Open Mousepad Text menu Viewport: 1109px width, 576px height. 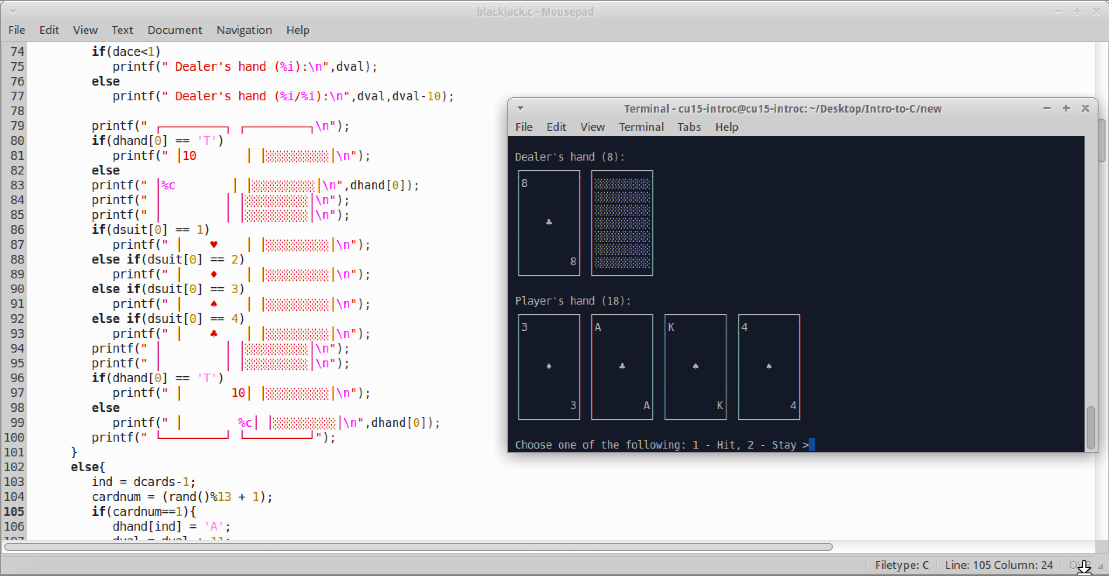coord(122,30)
